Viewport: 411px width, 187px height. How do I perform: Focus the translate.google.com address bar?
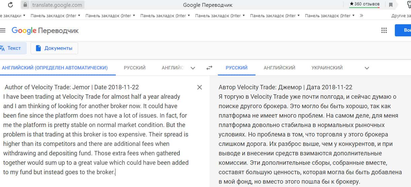(57, 5)
